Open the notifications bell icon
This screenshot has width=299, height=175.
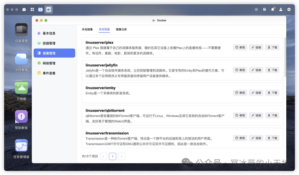273,9
